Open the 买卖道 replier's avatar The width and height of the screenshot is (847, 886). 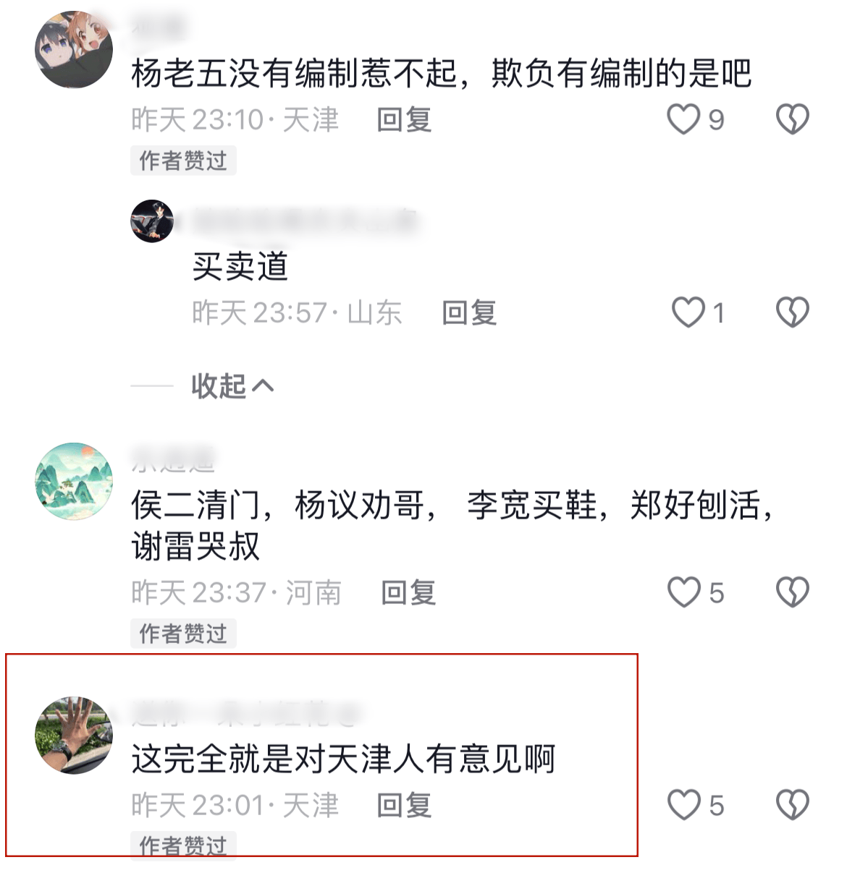pos(152,221)
